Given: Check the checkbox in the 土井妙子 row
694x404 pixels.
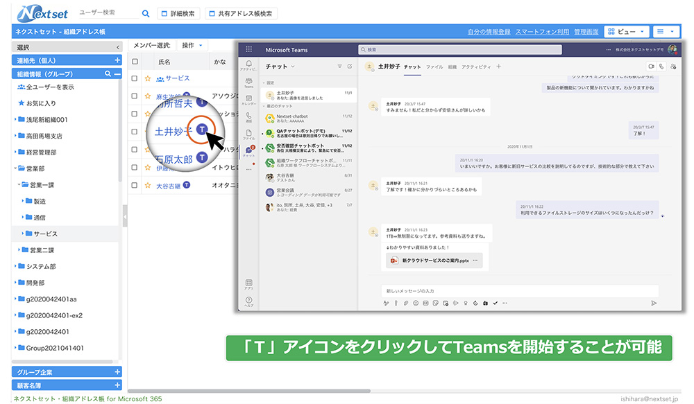Looking at the screenshot, I should click(135, 132).
